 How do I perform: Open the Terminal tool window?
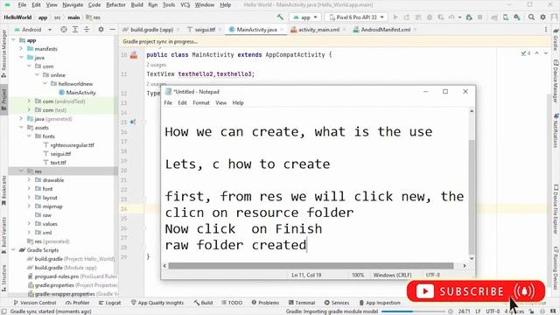point(301,303)
